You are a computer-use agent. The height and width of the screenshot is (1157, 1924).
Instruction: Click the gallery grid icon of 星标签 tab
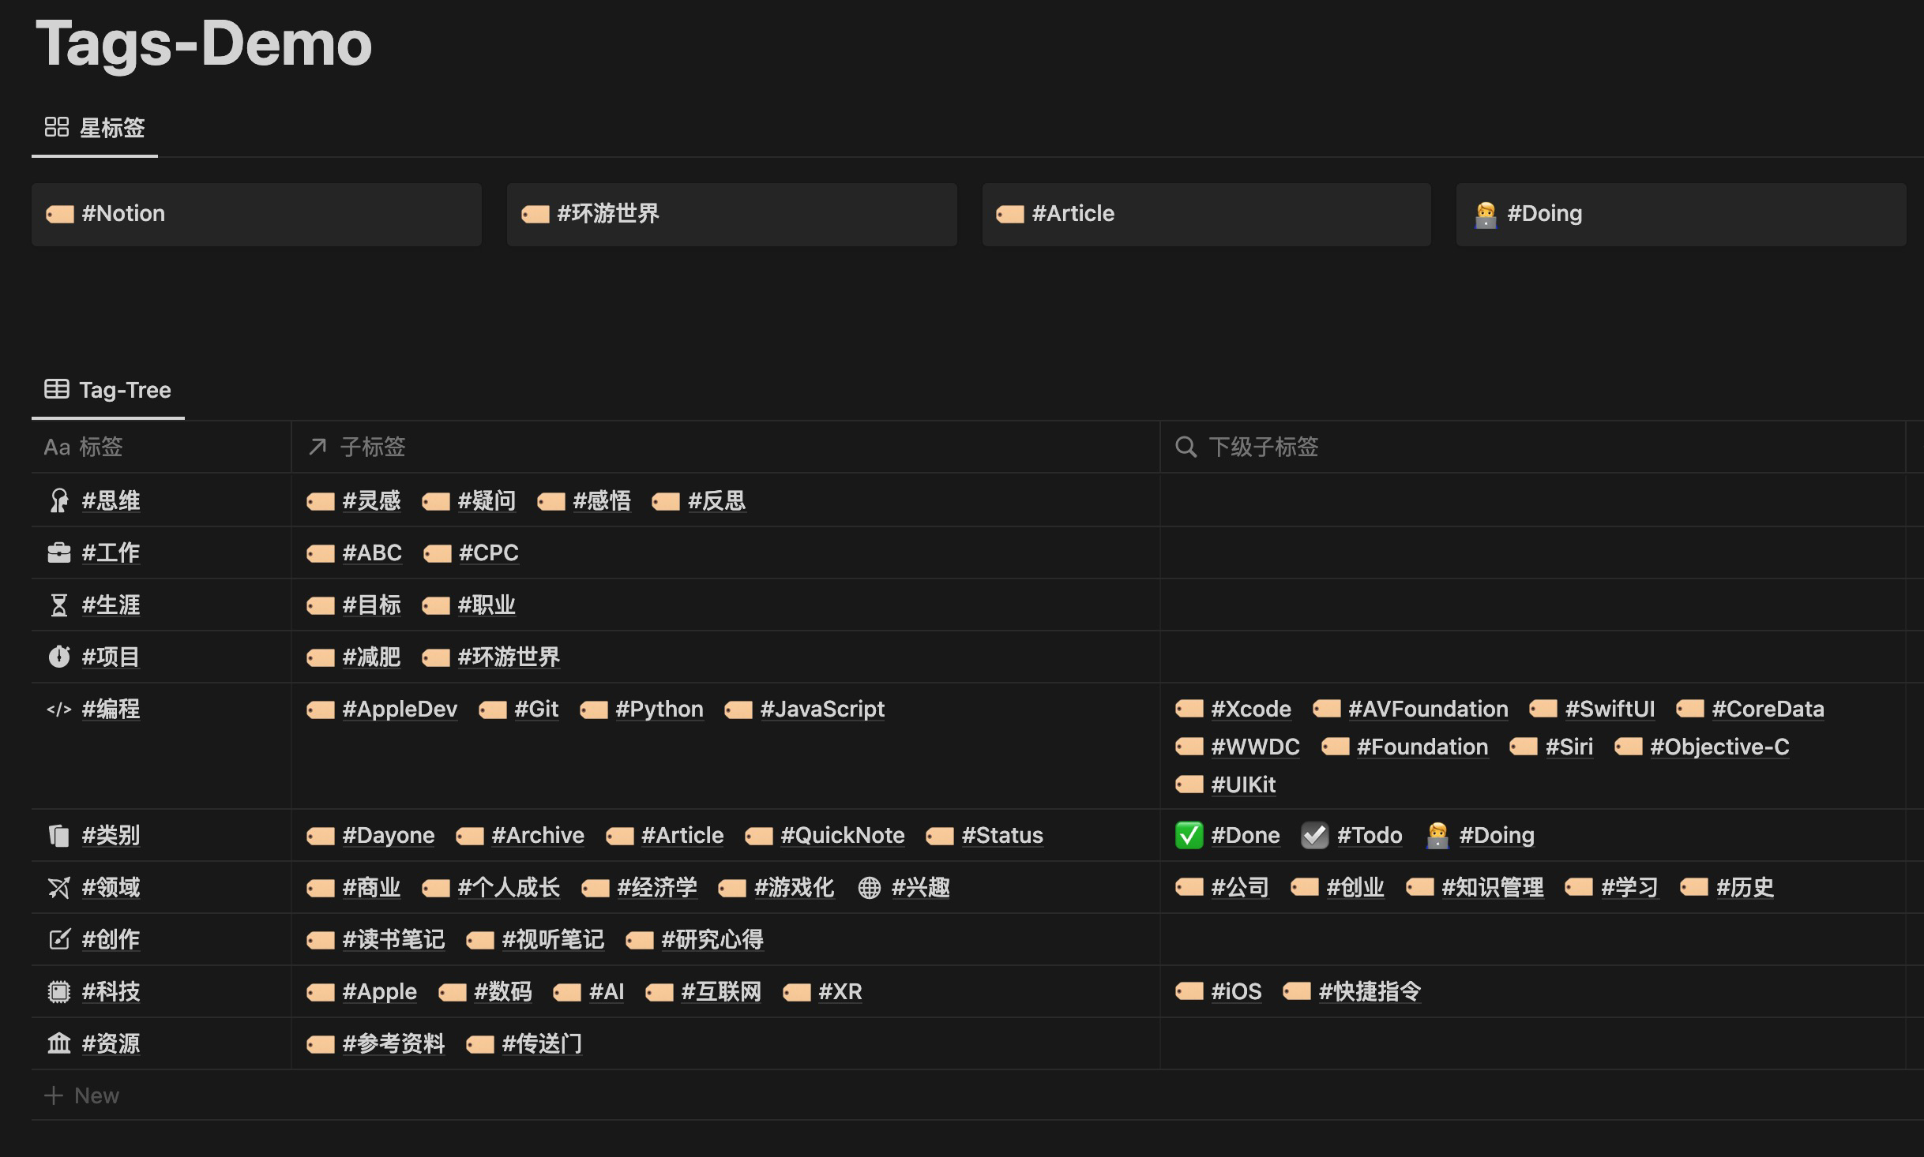(57, 127)
